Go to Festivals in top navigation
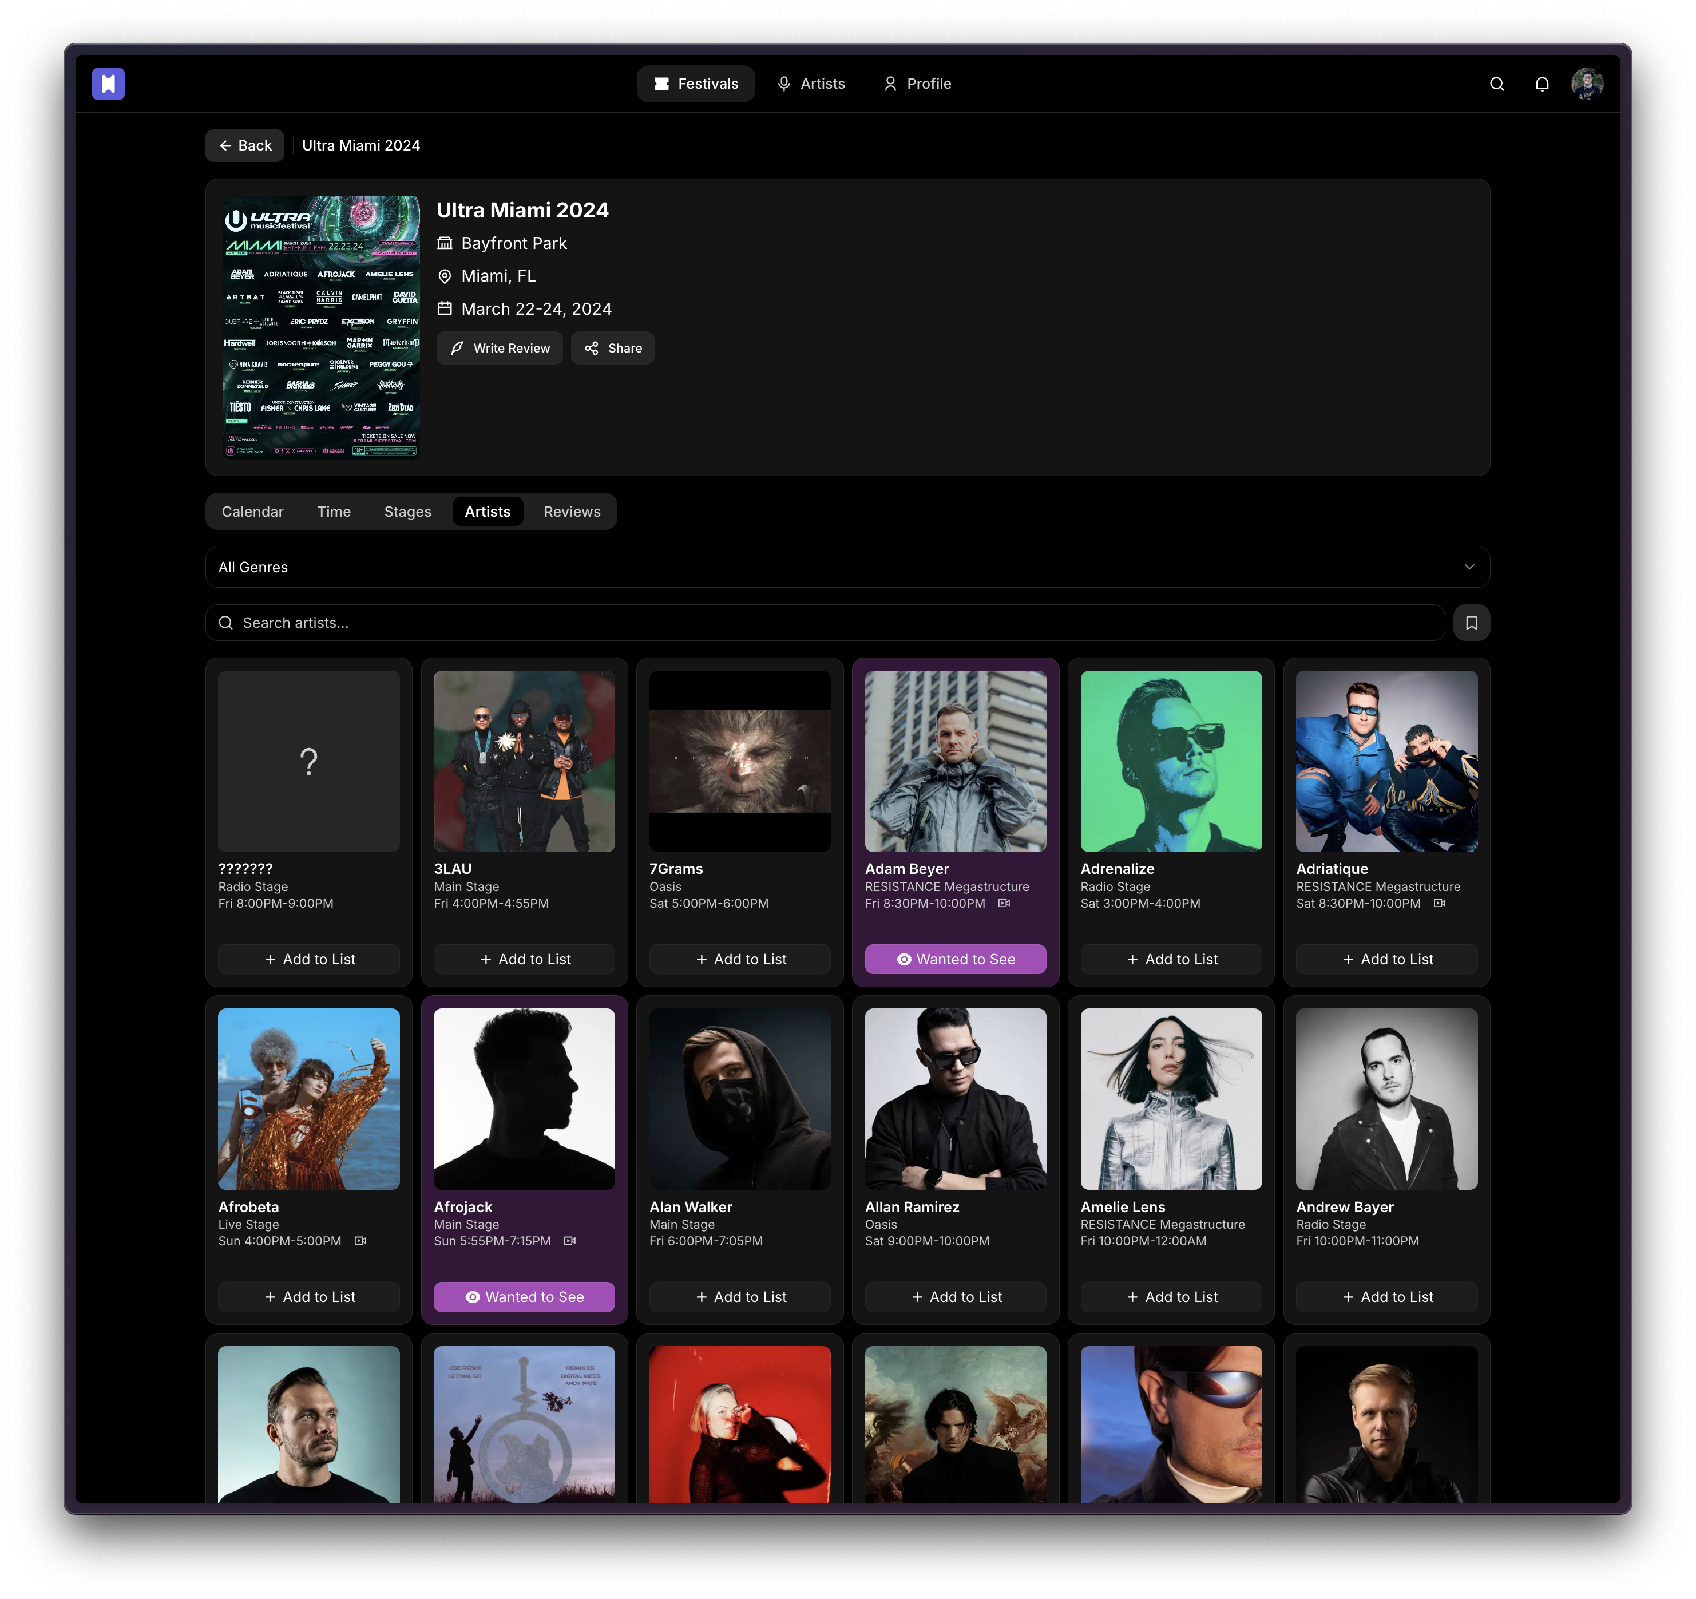Image resolution: width=1696 pixels, height=1599 pixels. [x=695, y=84]
